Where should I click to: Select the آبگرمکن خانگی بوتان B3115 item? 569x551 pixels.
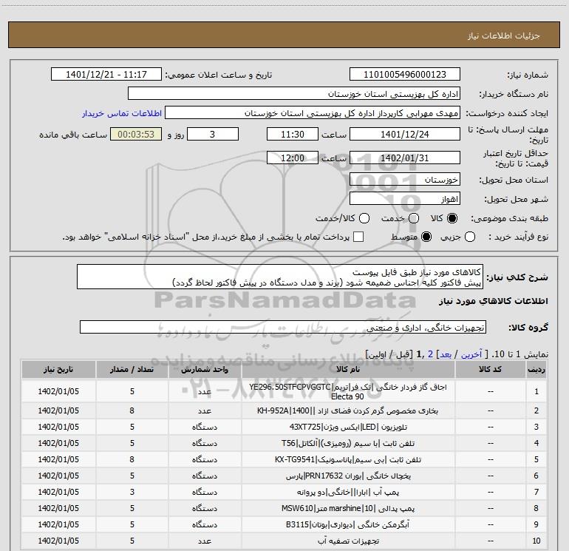pyautogui.click(x=347, y=525)
